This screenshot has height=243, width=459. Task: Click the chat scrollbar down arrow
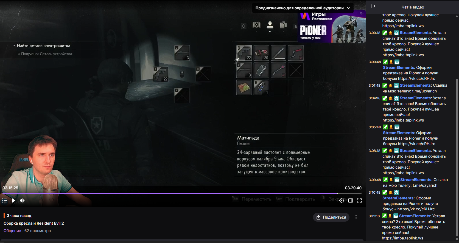tap(457, 239)
